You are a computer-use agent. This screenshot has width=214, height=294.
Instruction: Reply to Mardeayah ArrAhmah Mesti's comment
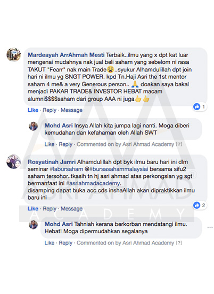50,110
